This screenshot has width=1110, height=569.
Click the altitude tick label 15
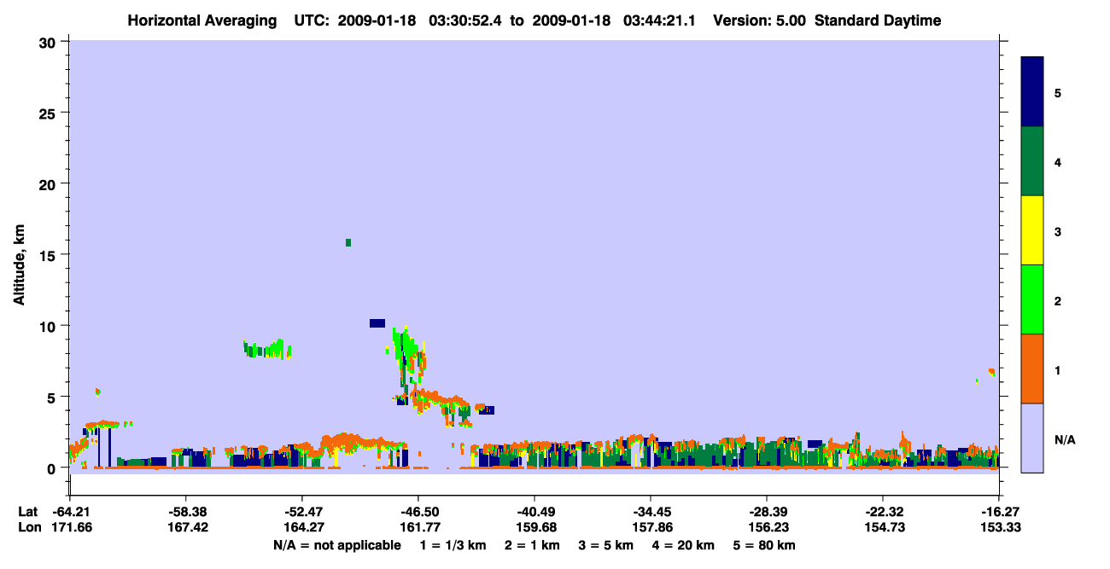(50, 254)
